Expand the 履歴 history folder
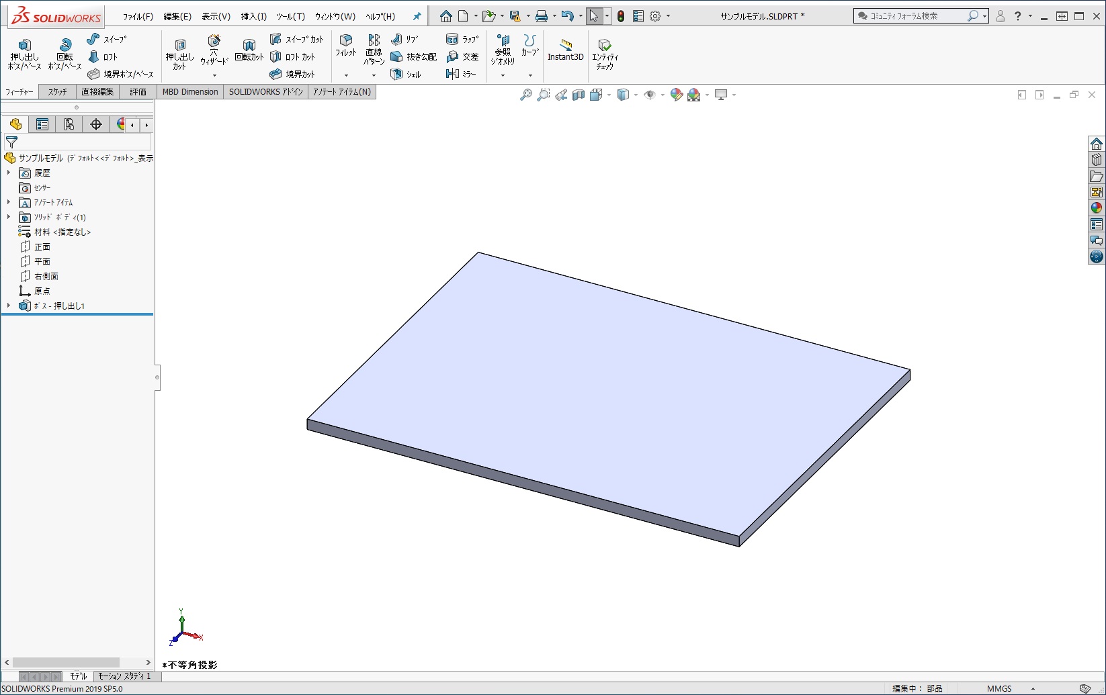 (9, 173)
